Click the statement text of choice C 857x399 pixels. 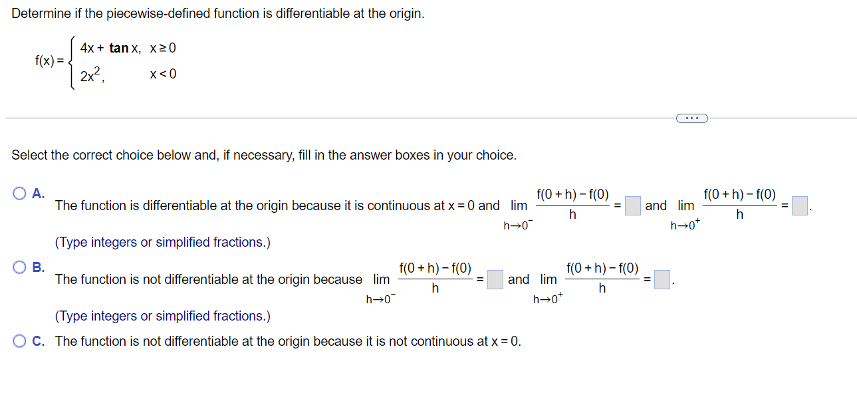[x=253, y=341]
